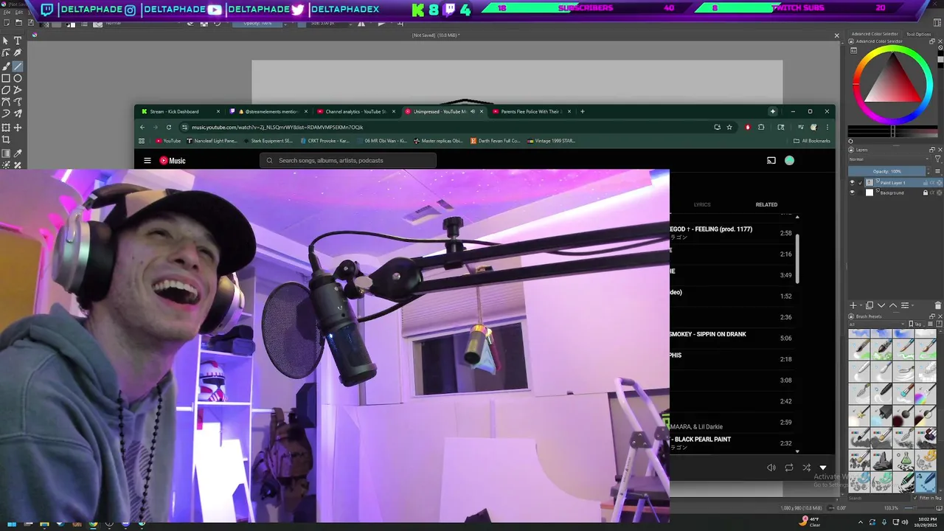Open the Parents Flee Police tab

point(531,111)
